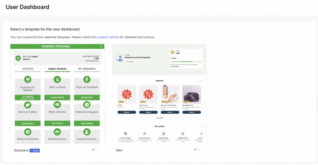Click the Rewards section heading
The image size is (318, 165).
point(159,81)
